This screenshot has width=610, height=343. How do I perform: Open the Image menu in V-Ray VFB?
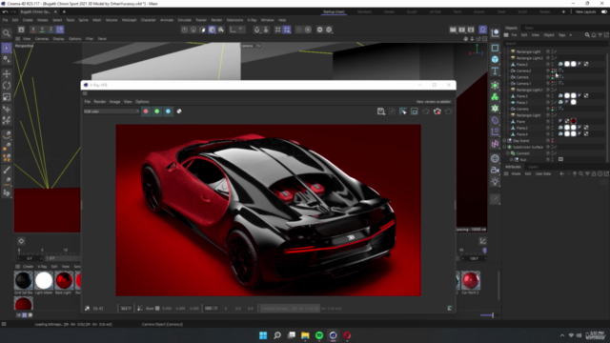click(114, 102)
